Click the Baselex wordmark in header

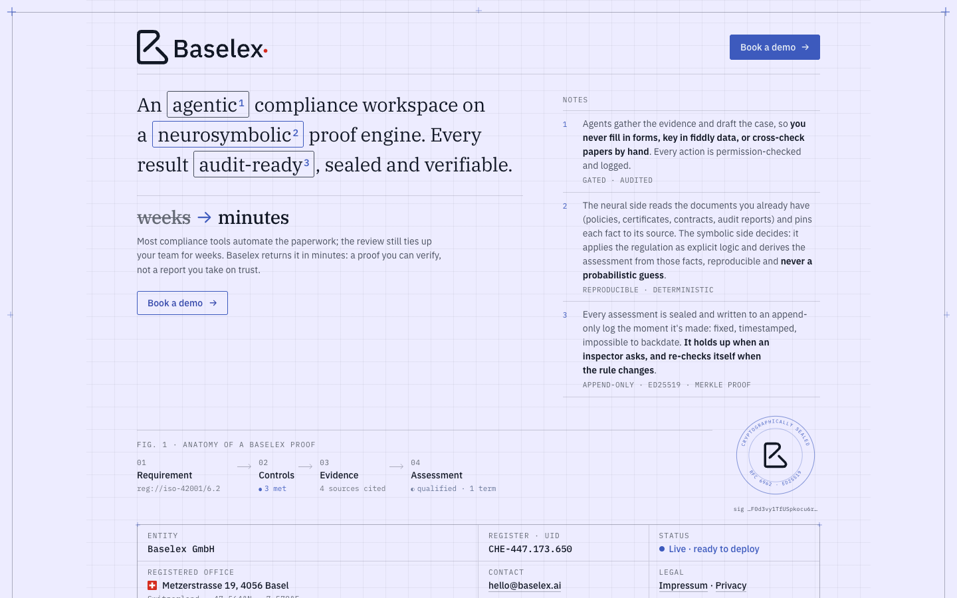coord(220,49)
